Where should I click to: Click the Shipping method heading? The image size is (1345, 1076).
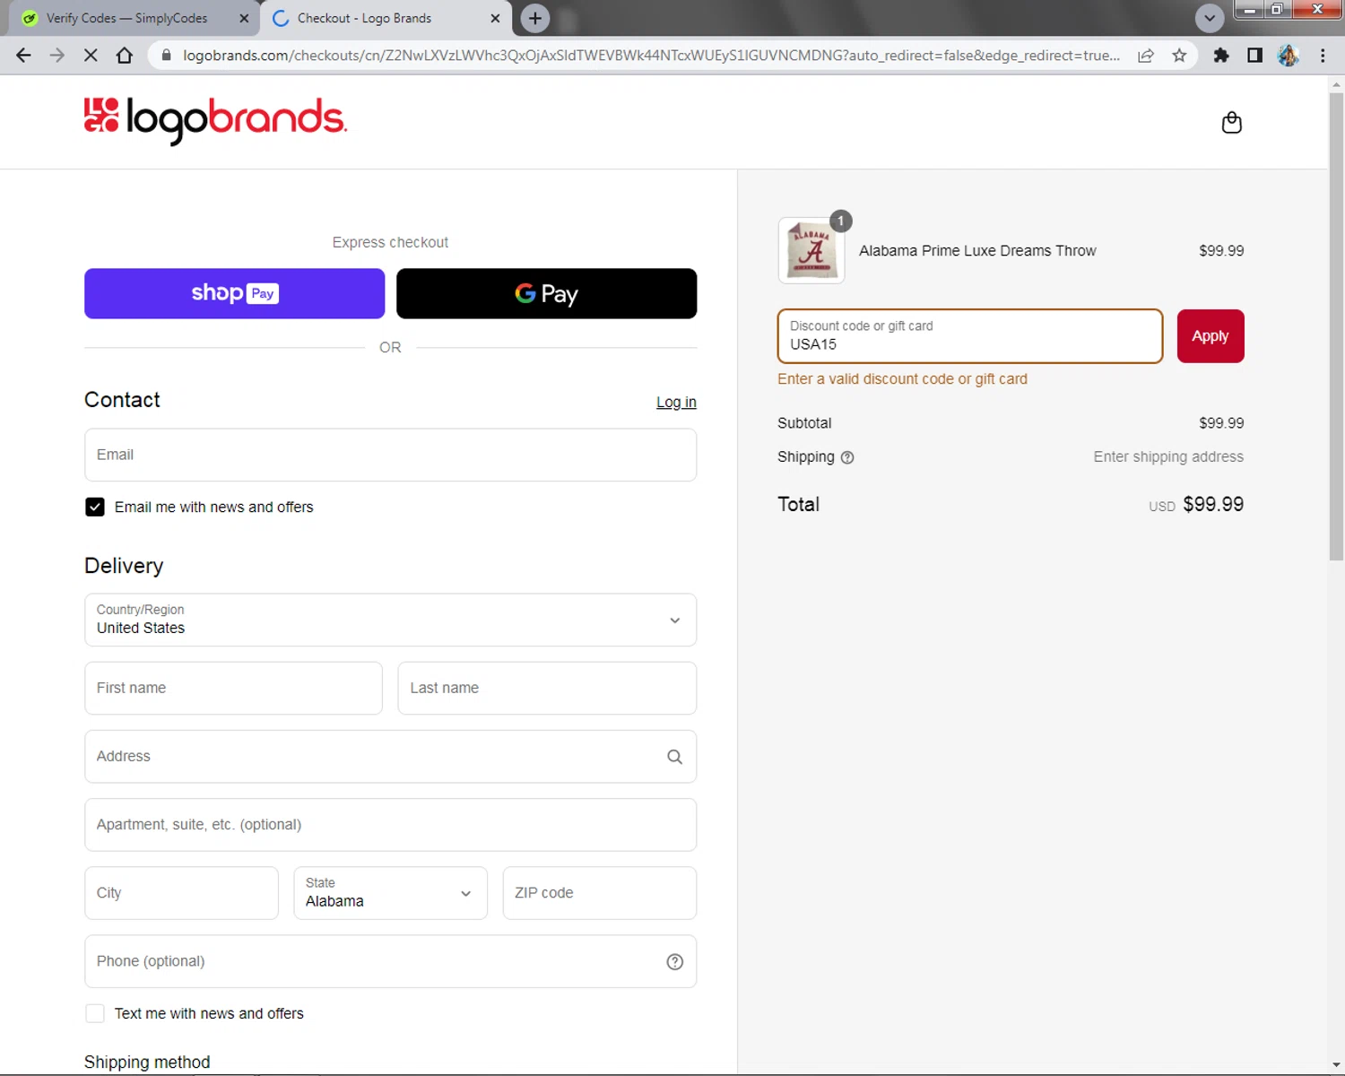147,1063
